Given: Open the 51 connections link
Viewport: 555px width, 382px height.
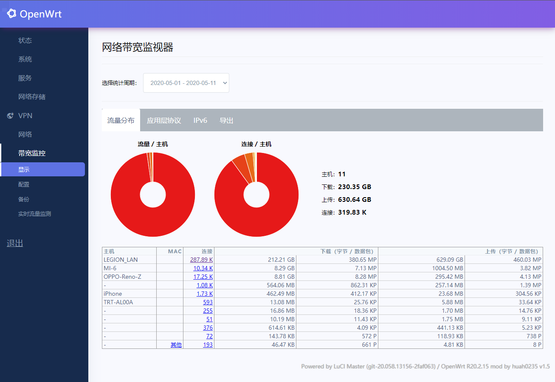Looking at the screenshot, I should coord(209,319).
